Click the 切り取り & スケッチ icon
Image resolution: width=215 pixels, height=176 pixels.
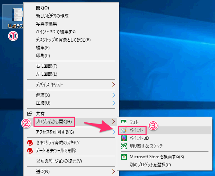pos(124,146)
